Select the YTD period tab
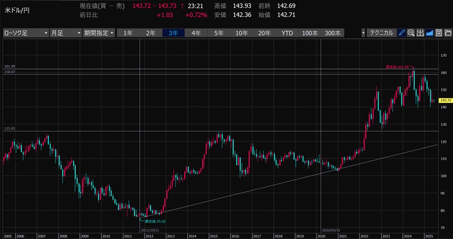Screen dimensions: 453x239 [x=287, y=33]
